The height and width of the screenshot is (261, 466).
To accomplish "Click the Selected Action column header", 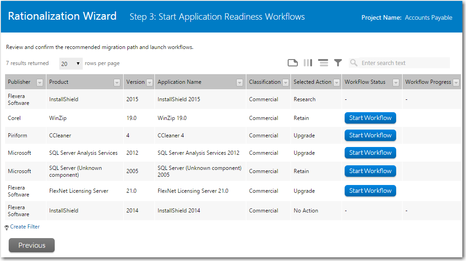I will pos(313,82).
